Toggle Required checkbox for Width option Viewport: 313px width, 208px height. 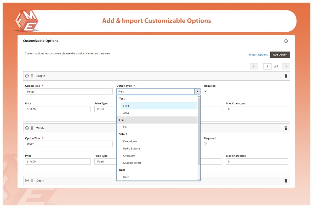coord(206,144)
